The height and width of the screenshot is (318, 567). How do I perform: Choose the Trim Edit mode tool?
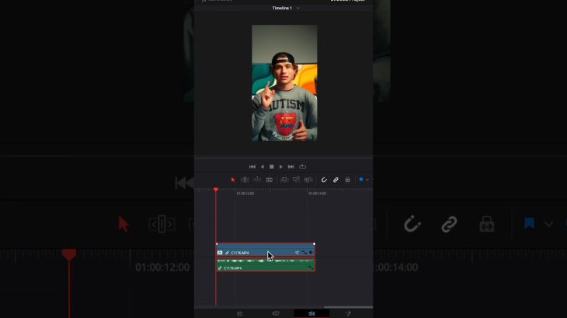245,180
